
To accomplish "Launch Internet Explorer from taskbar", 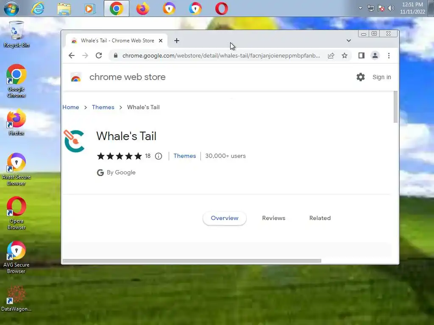I will click(38, 8).
